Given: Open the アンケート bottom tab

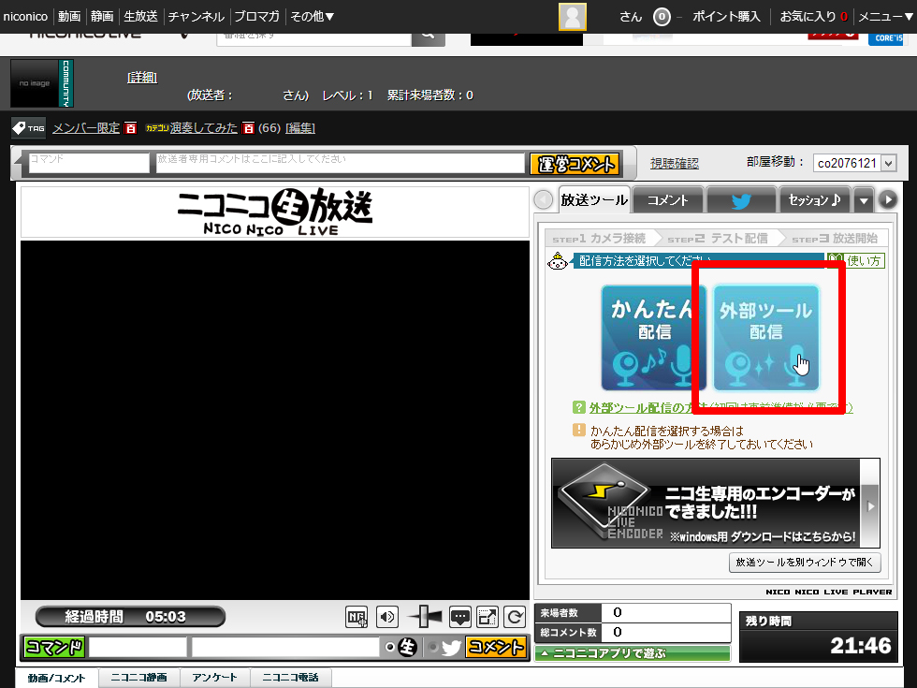Looking at the screenshot, I should point(214,678).
